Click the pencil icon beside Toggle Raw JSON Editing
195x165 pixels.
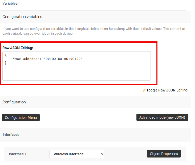click(144, 90)
